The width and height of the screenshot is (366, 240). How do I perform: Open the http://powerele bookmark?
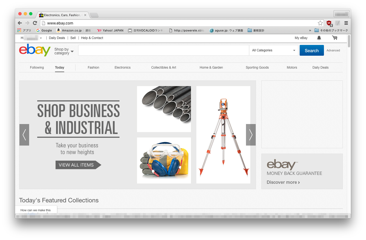187,30
